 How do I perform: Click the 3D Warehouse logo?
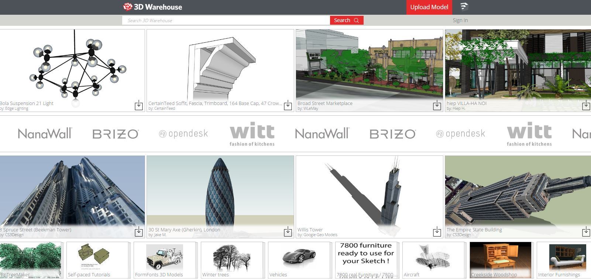152,7
